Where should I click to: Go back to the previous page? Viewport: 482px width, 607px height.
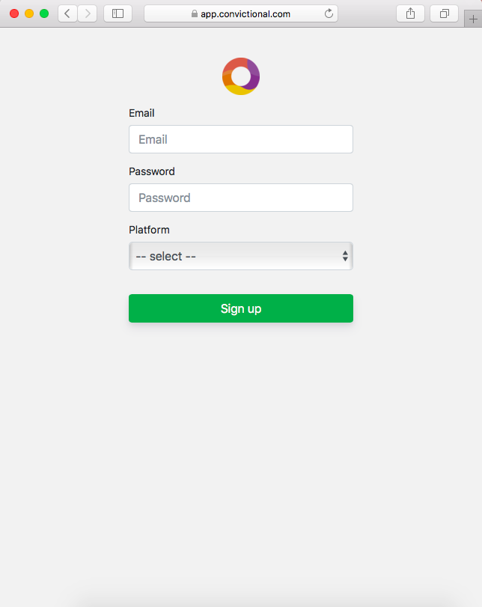[x=67, y=13]
